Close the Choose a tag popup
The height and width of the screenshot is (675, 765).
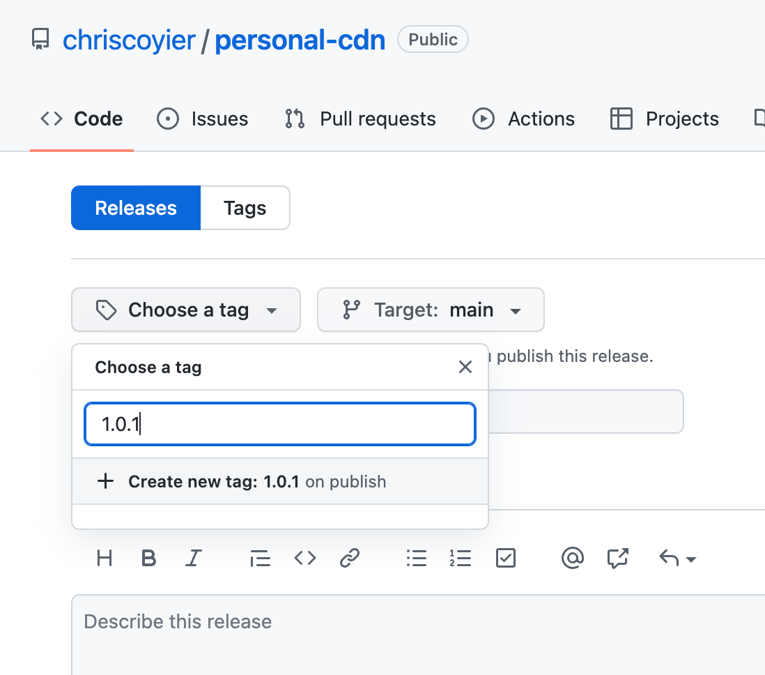pyautogui.click(x=465, y=367)
